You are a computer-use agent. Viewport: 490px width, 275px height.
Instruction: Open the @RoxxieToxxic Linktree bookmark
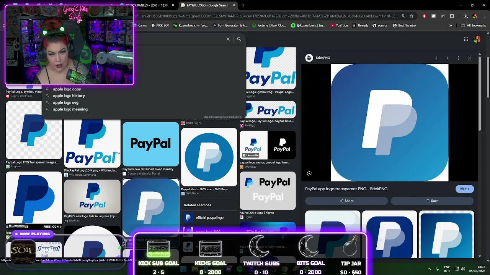[x=308, y=26]
